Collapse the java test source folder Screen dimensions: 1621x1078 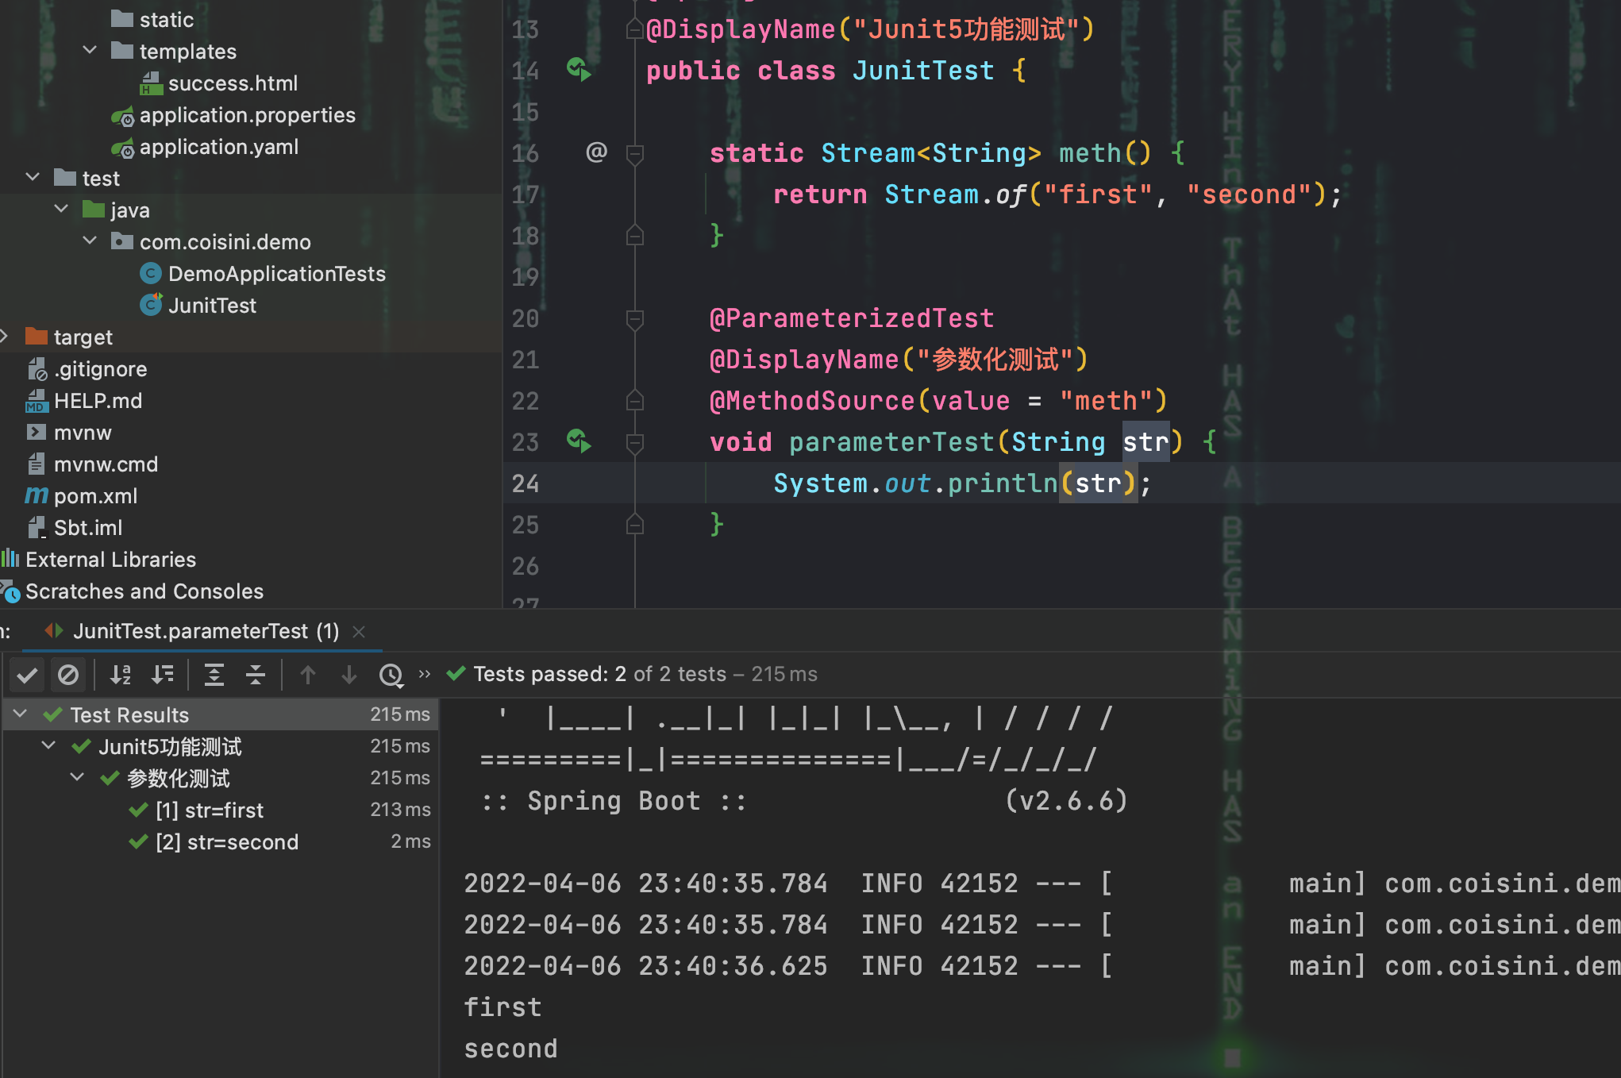point(61,210)
